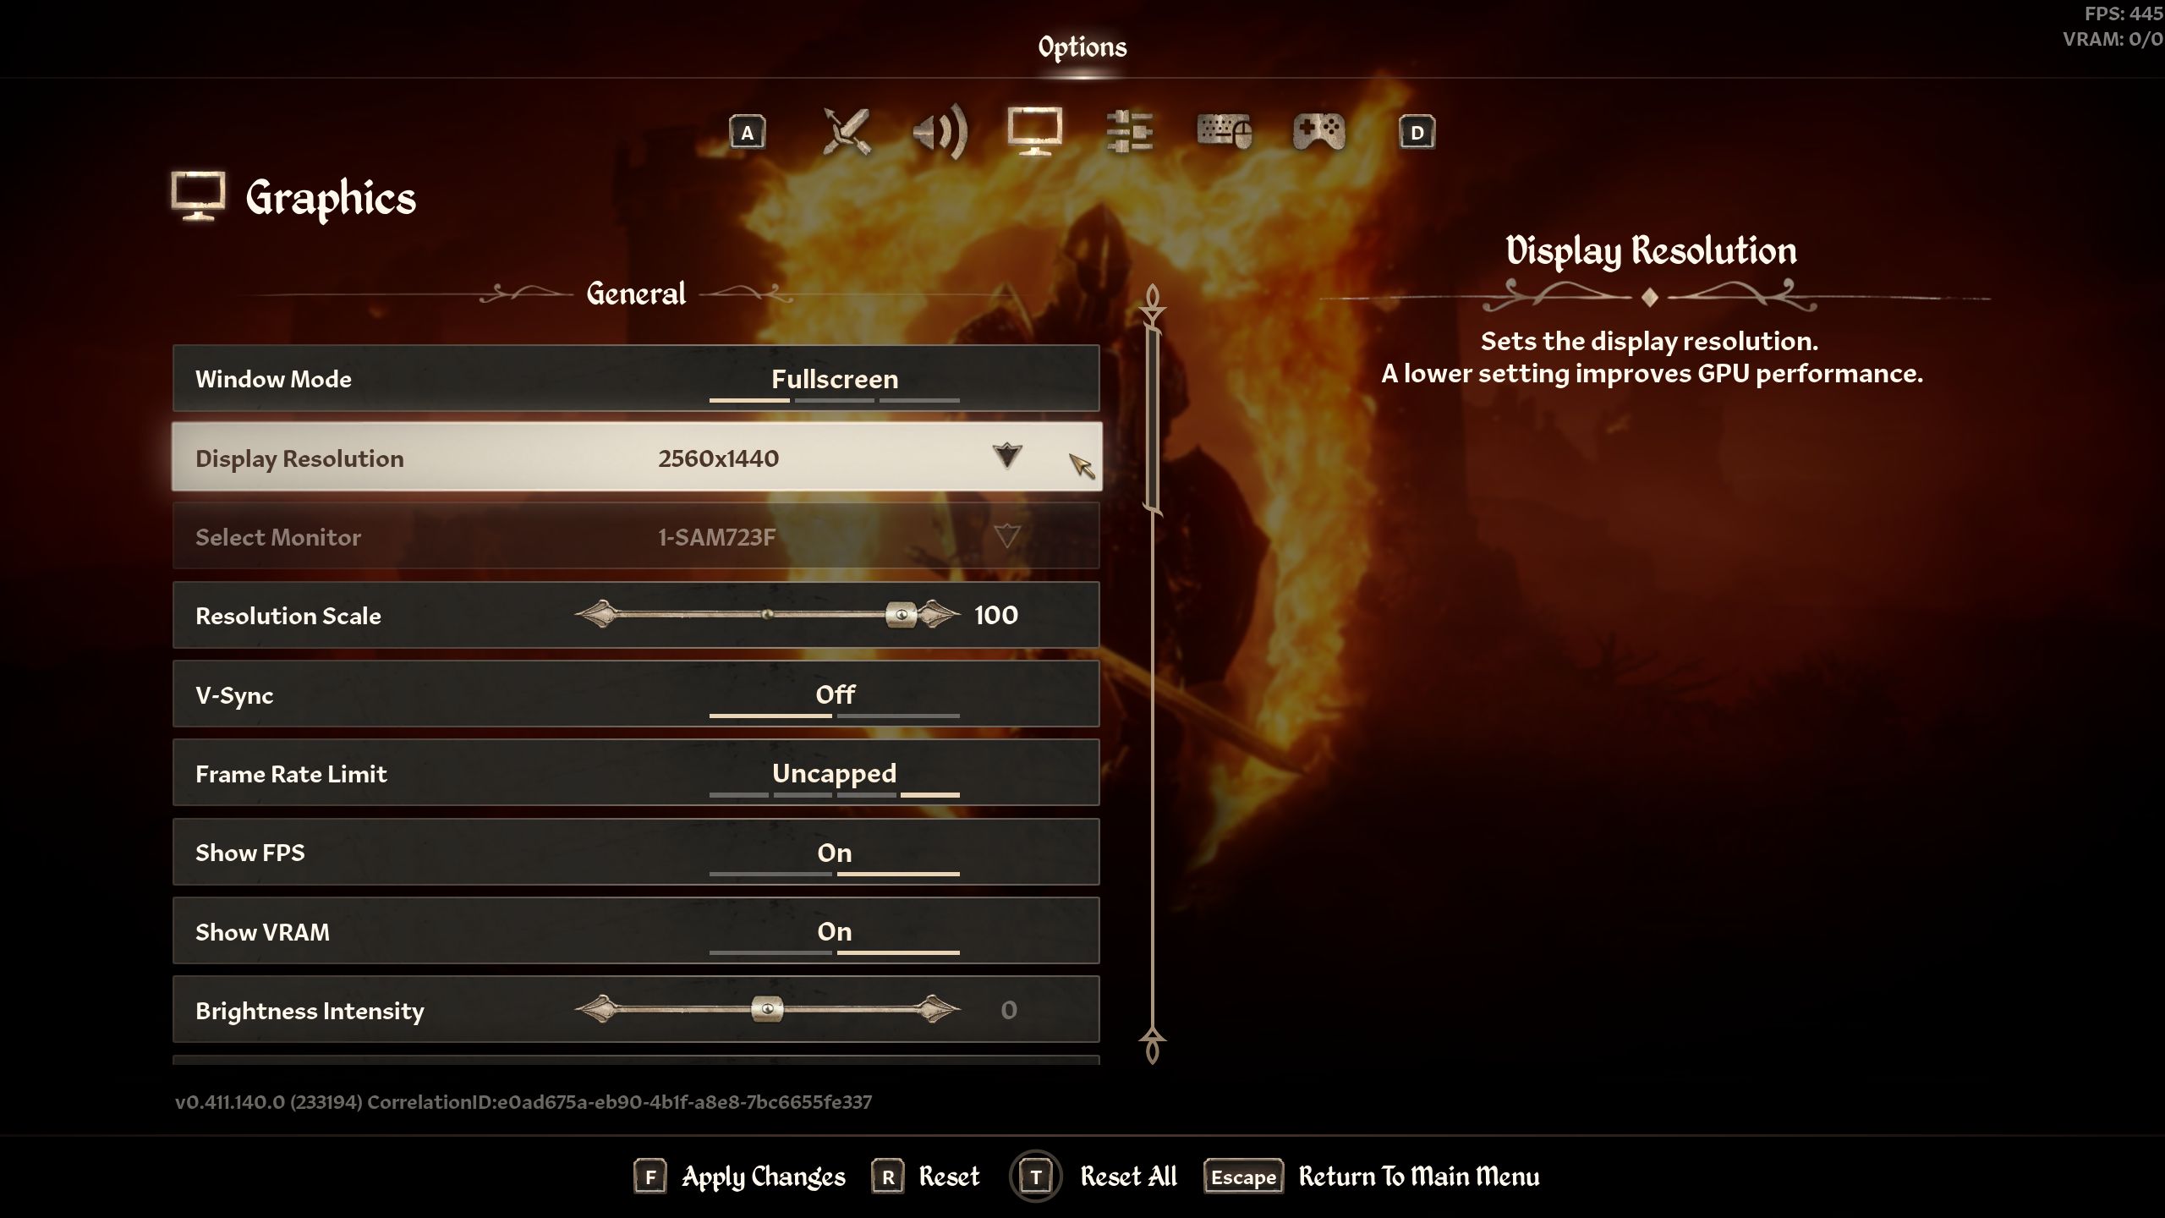Toggle the Show VRAM On setting

[834, 932]
